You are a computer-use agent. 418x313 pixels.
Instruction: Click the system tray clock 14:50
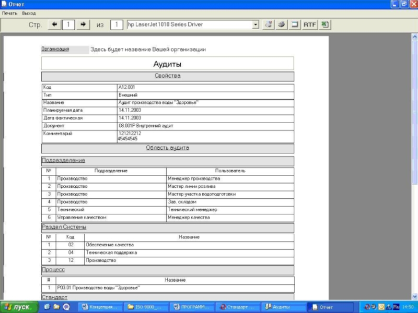(408, 307)
